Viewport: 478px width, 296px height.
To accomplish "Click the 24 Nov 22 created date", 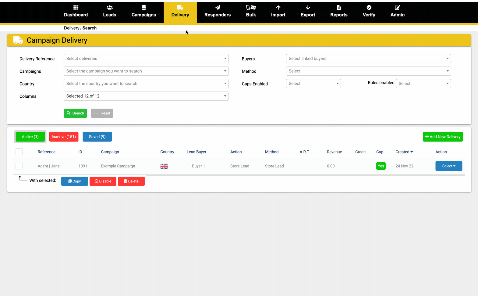I will [x=405, y=166].
